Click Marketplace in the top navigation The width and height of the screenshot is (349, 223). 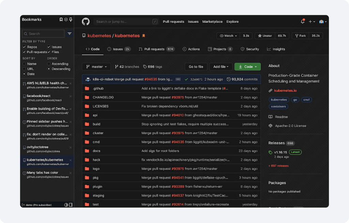pyautogui.click(x=212, y=21)
